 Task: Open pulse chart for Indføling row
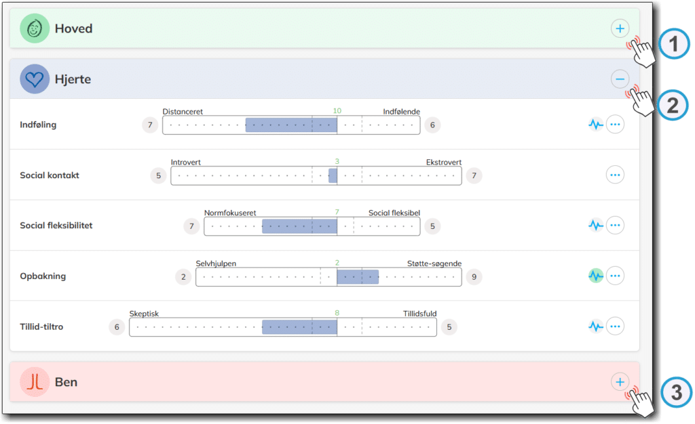tap(595, 125)
